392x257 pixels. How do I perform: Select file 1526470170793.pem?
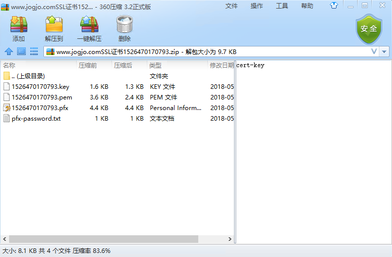pyautogui.click(x=118, y=97)
